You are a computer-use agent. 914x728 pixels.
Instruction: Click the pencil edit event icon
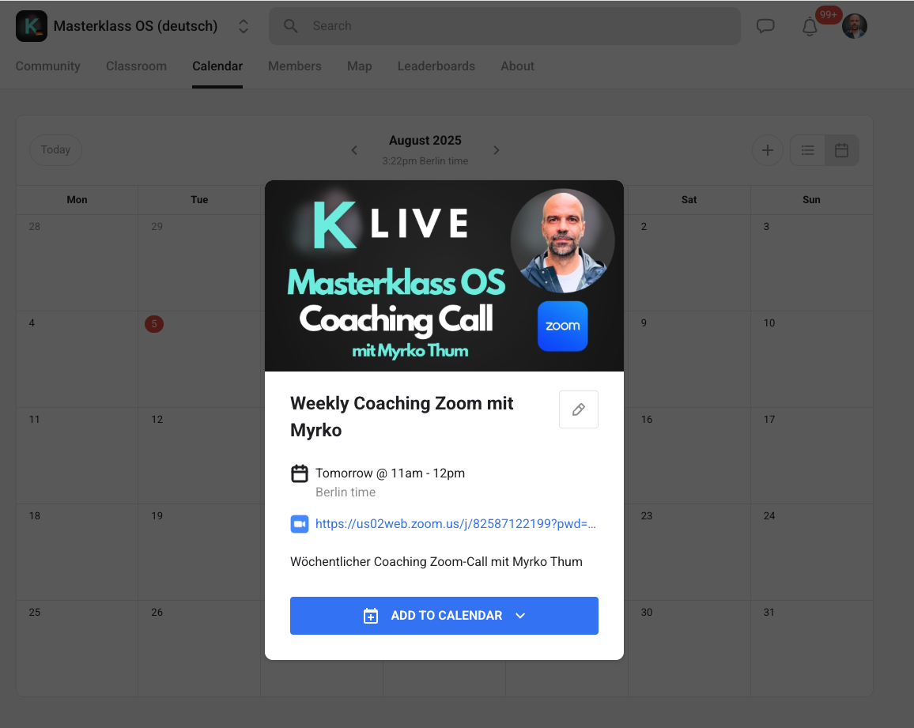coord(578,409)
